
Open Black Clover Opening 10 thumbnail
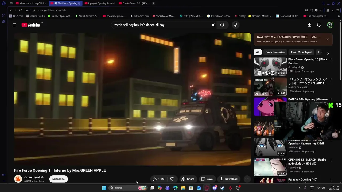(270, 67)
